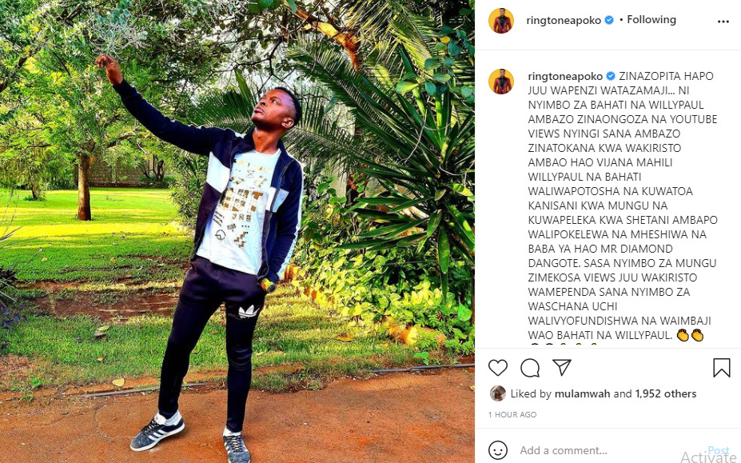Click the 1 HOUR AGO timestamp
This screenshot has height=463, width=741.
click(x=512, y=414)
